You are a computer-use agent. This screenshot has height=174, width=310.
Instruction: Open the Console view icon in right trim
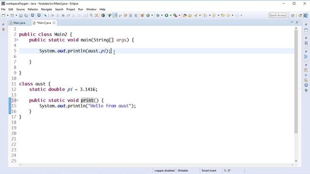click(306, 85)
